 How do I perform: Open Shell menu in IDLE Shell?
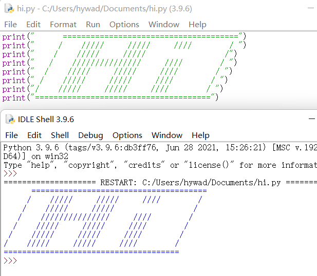60,135
